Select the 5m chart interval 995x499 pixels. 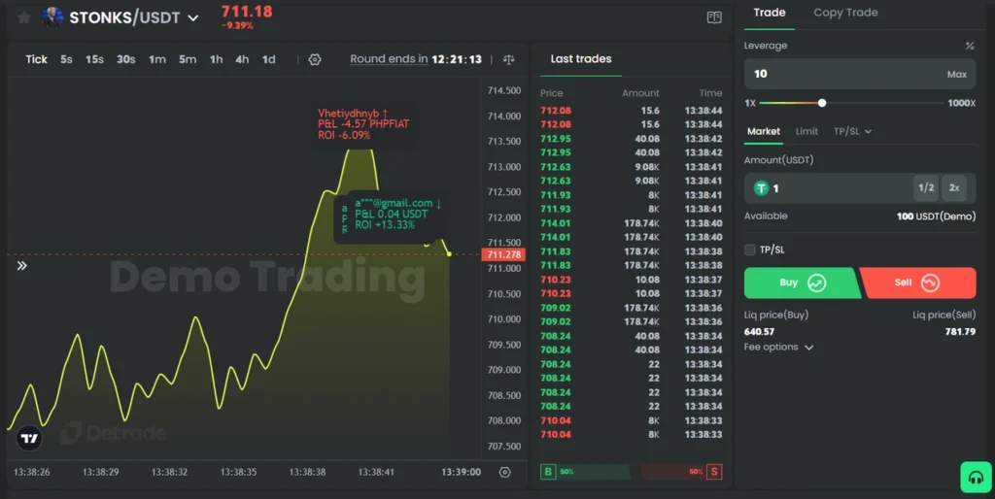click(x=188, y=59)
